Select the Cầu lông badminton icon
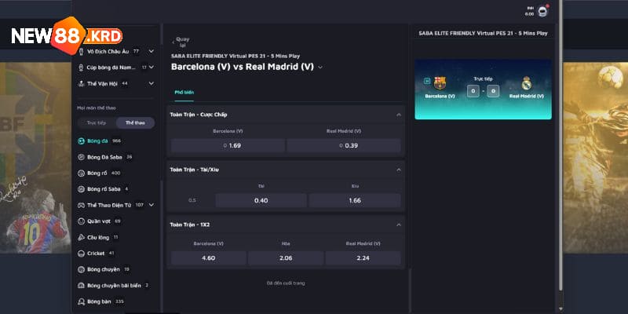 (x=82, y=237)
